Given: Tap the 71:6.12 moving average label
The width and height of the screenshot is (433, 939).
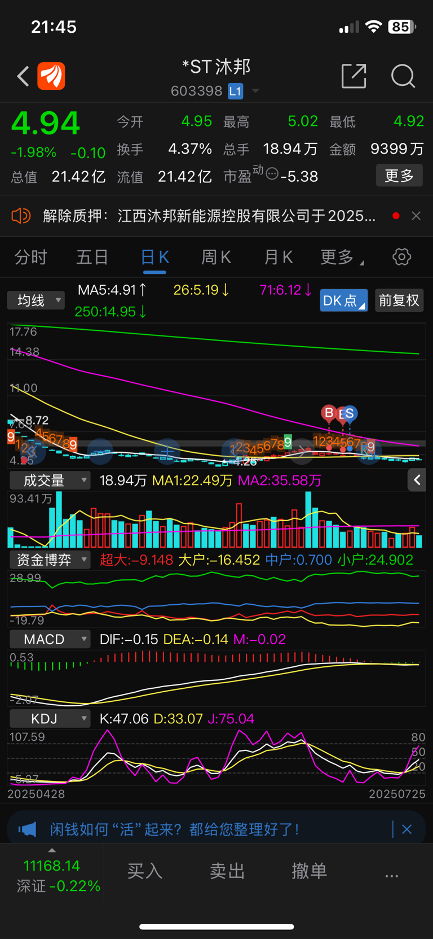Looking at the screenshot, I should coord(286,290).
